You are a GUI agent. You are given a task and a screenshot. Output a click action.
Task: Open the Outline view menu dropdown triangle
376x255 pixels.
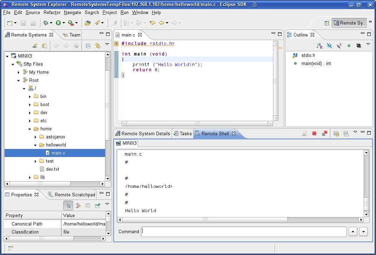tap(368, 45)
